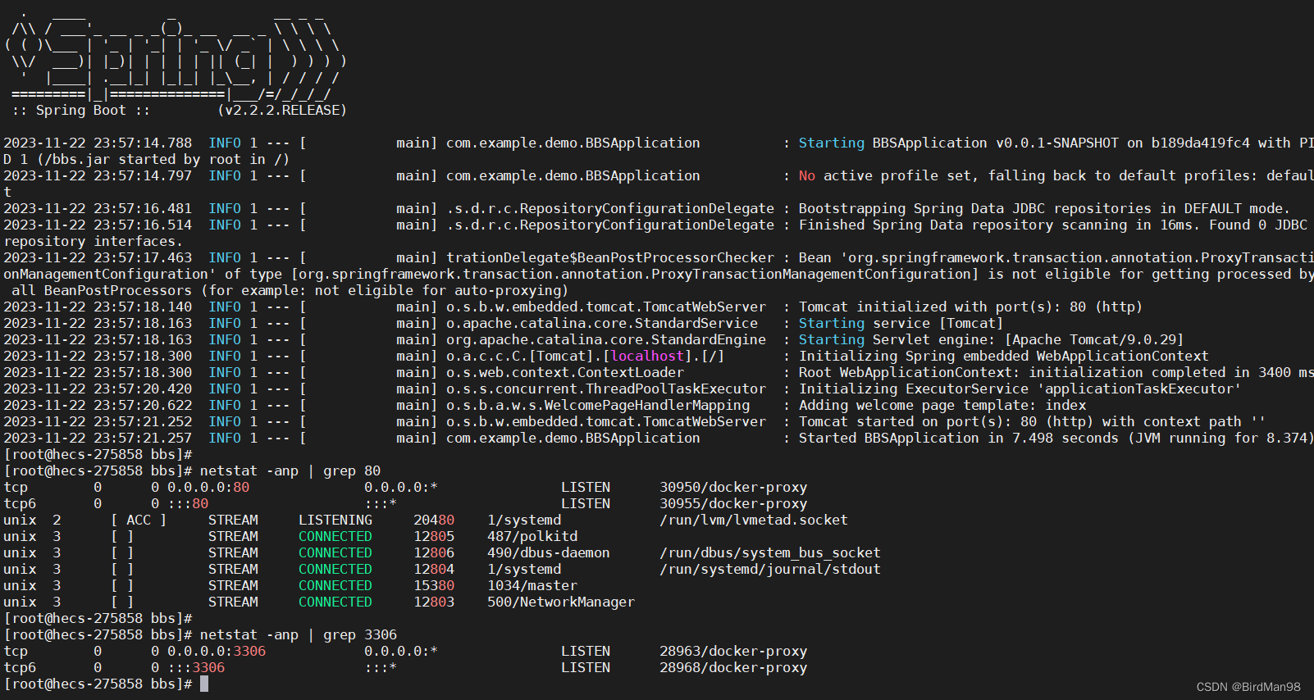This screenshot has width=1314, height=700.
Task: Select the :::80 tcp6 local address
Action: [188, 503]
